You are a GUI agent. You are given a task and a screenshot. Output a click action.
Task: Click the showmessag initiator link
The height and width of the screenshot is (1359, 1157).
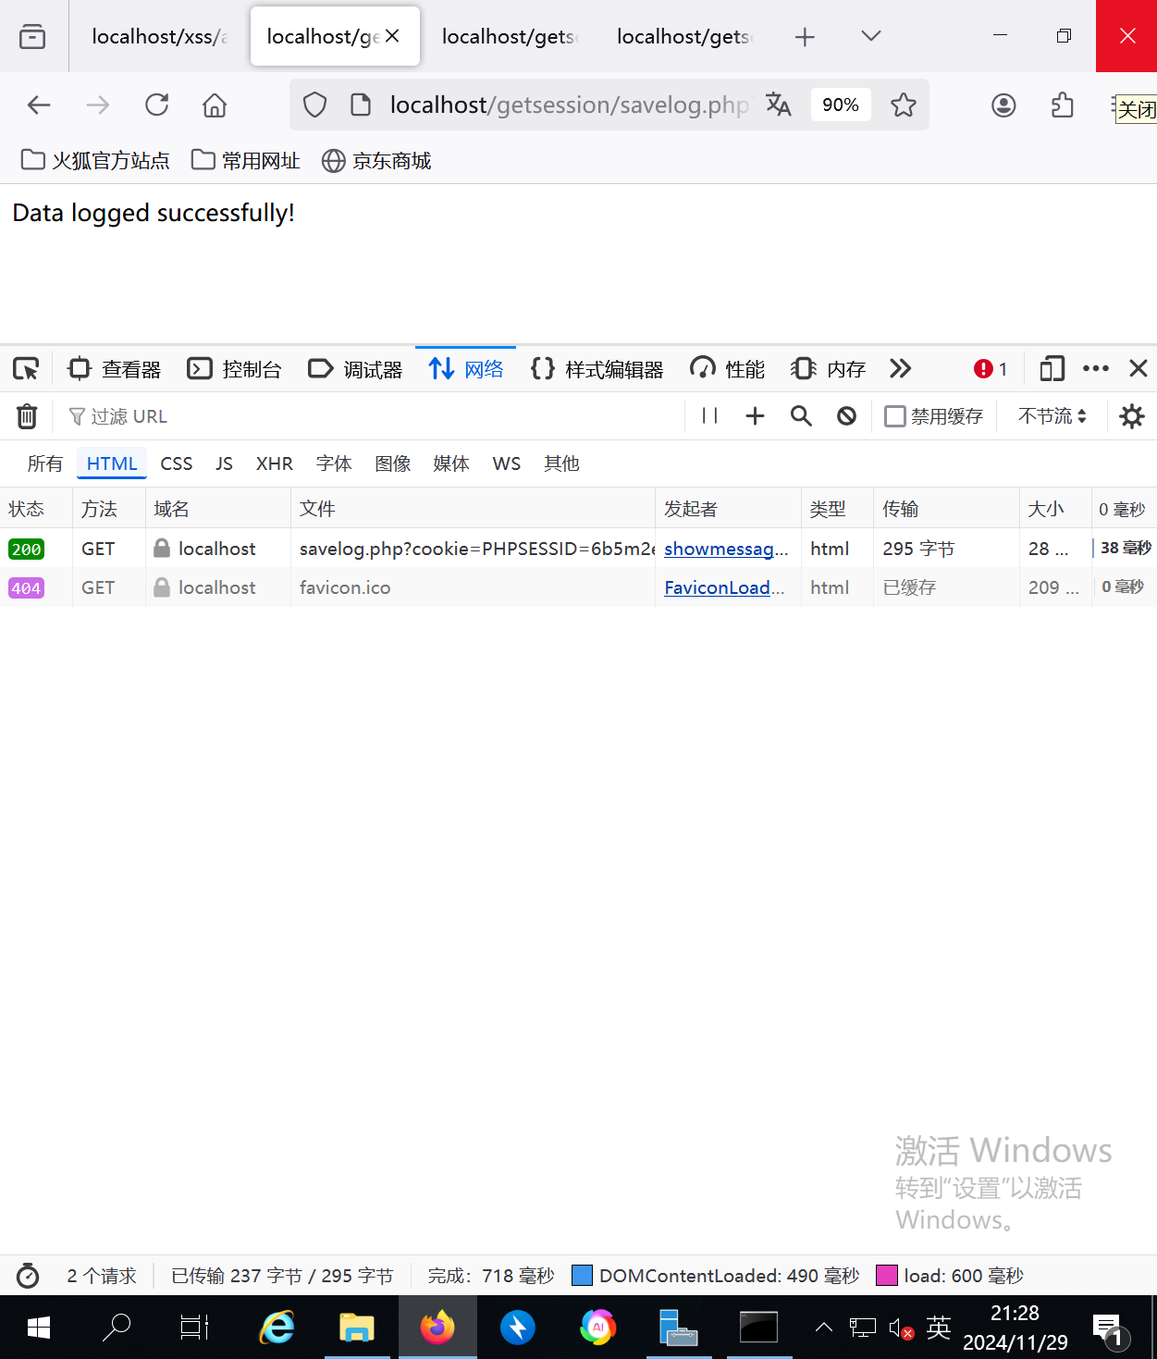click(x=725, y=549)
